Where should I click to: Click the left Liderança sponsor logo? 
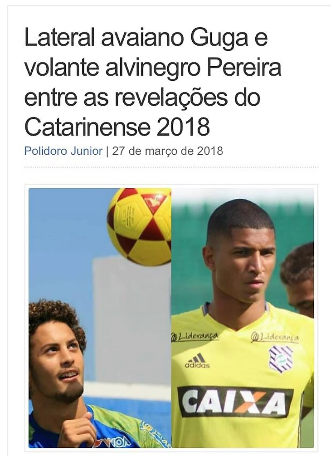pos(195,337)
